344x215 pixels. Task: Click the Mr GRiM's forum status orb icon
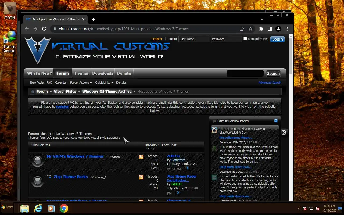tap(38, 161)
